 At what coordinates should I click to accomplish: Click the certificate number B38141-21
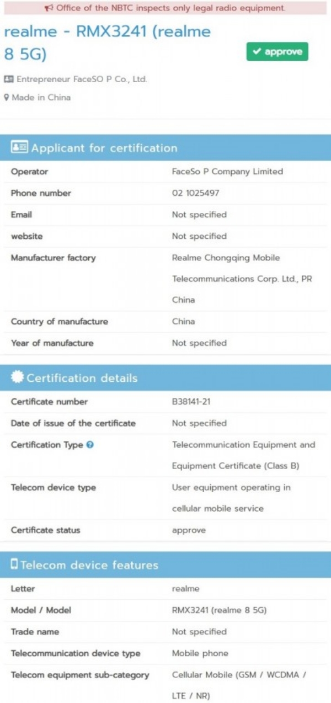click(x=191, y=402)
